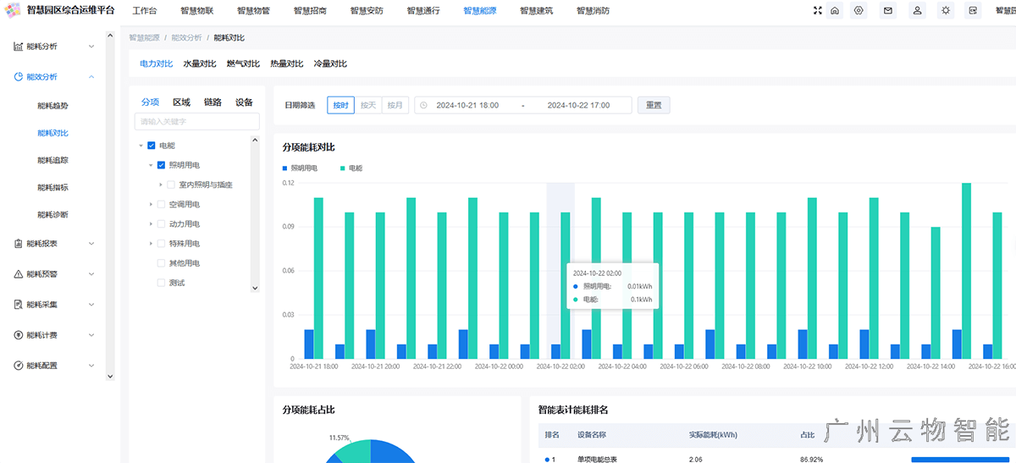Uncheck the 照明用电 checkbox
Screen dimensions: 1016x463
[161, 165]
